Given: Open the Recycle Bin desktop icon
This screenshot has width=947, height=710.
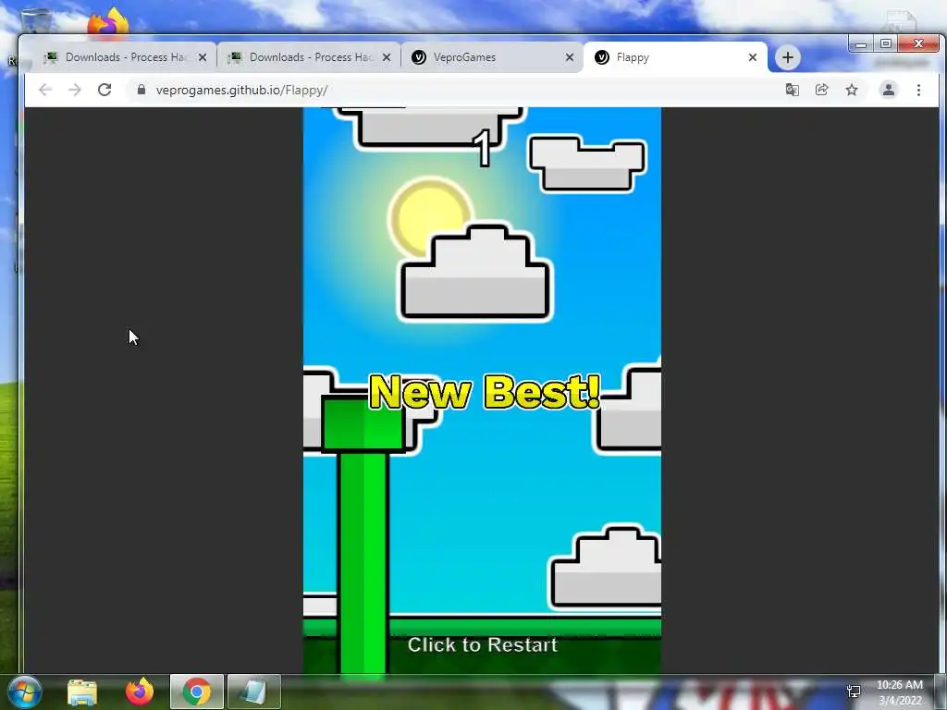Looking at the screenshot, I should [x=36, y=20].
